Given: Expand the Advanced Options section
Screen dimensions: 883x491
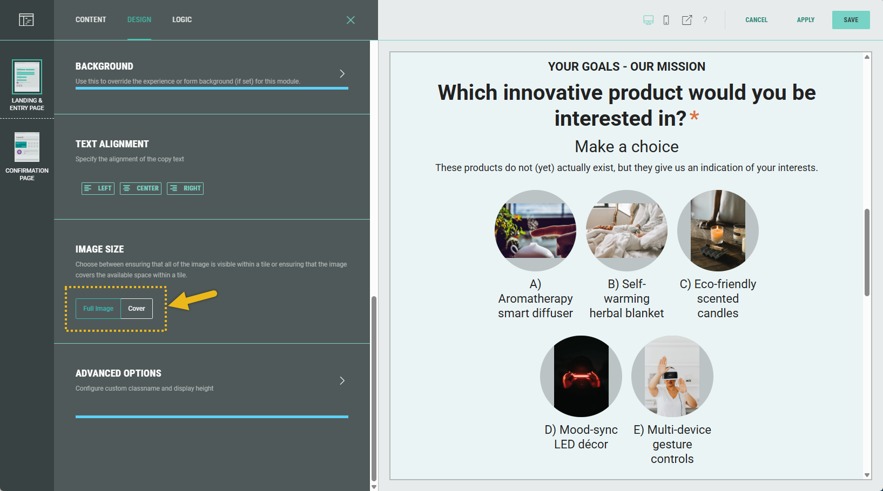Looking at the screenshot, I should click(x=342, y=381).
